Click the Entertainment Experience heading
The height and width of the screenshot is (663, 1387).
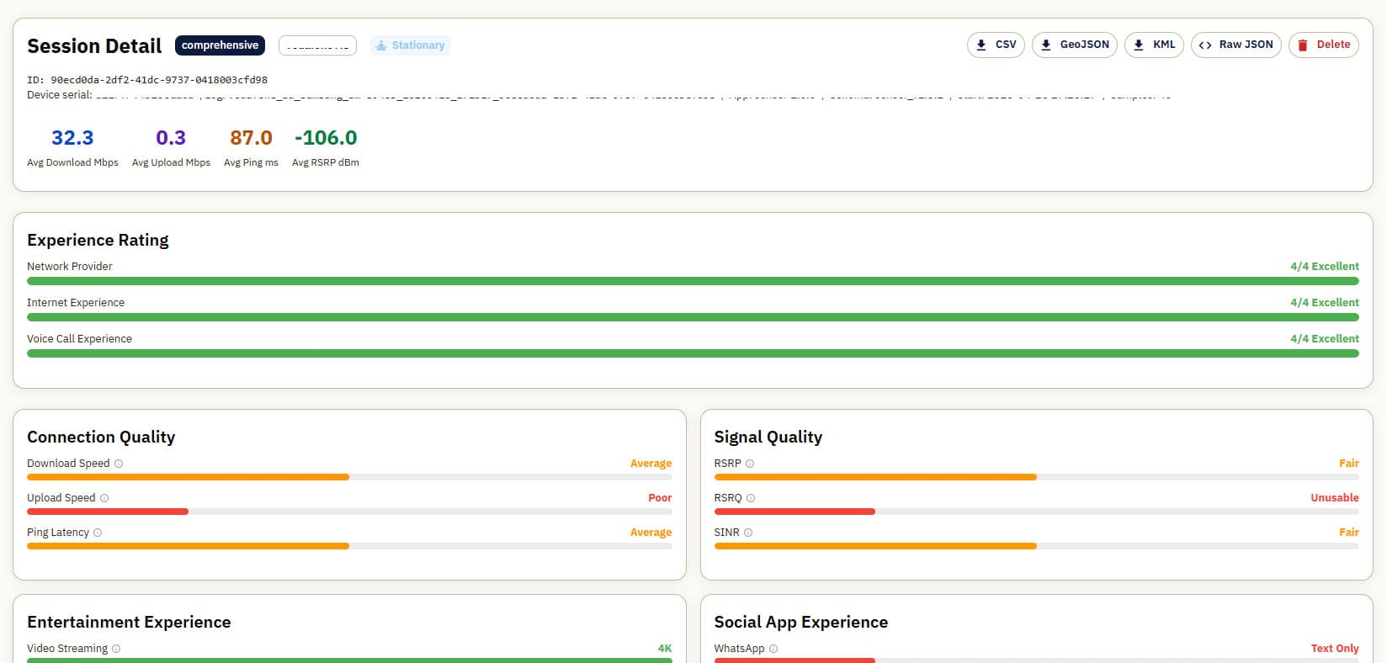(x=129, y=622)
